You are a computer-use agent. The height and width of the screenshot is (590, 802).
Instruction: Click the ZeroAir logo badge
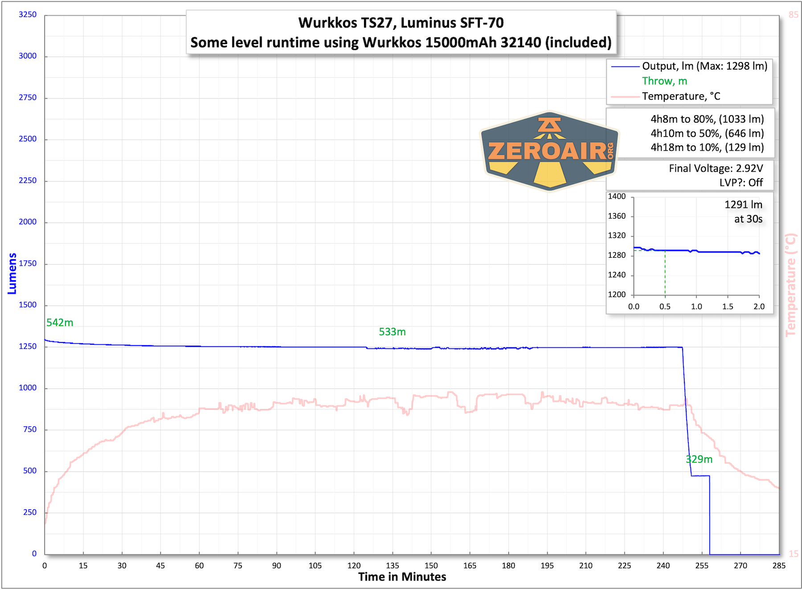549,151
